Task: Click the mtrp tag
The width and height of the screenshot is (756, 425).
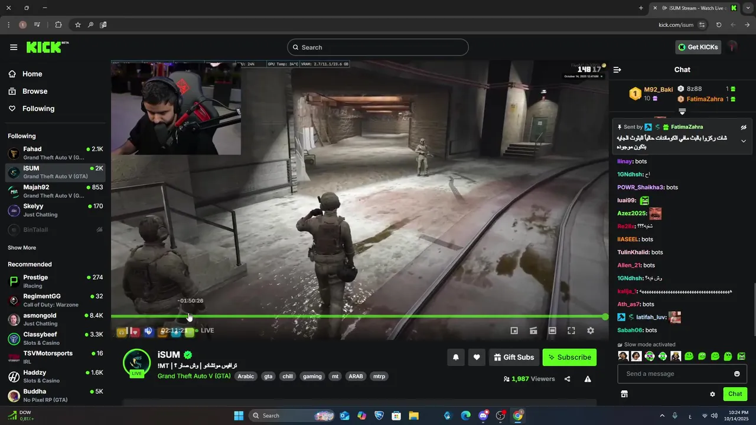Action: [x=379, y=376]
